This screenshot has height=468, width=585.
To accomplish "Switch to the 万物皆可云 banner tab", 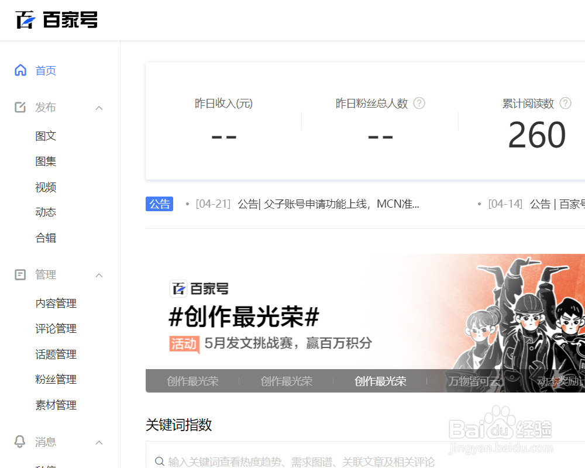I will [x=475, y=380].
